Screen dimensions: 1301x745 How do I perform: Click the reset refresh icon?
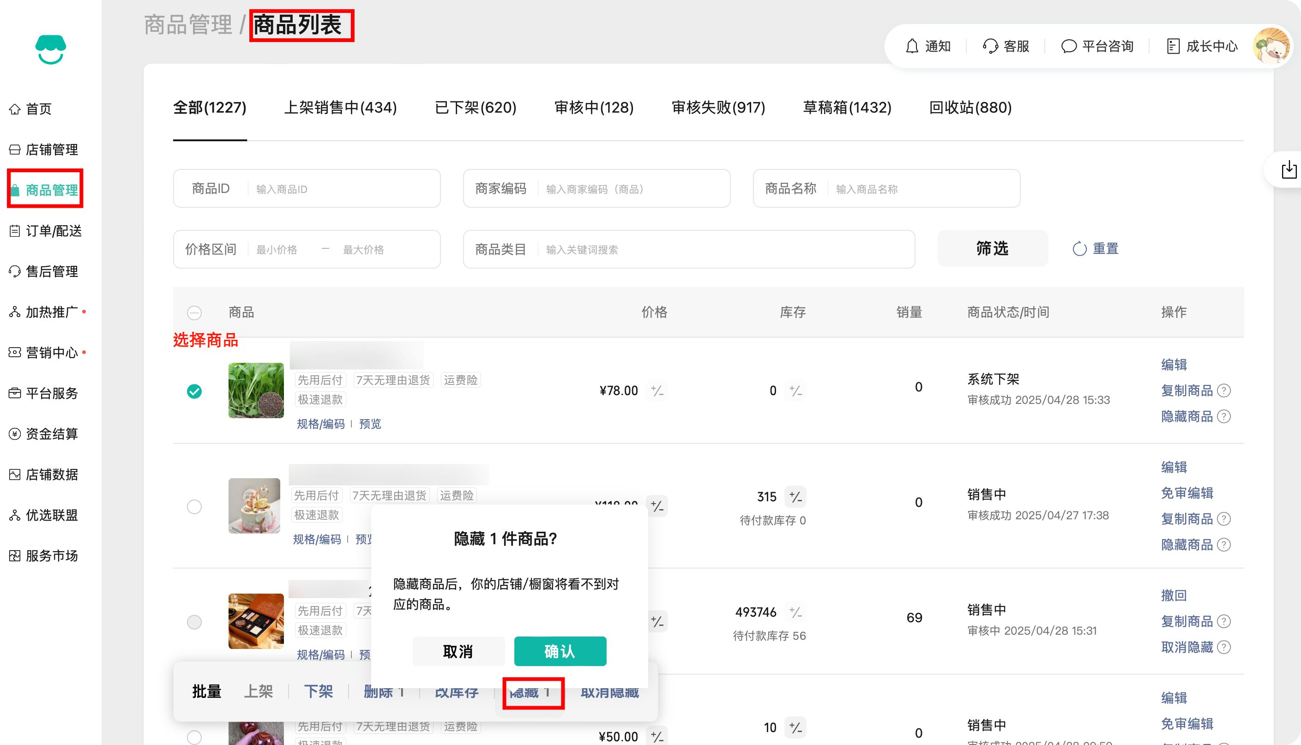click(x=1079, y=249)
